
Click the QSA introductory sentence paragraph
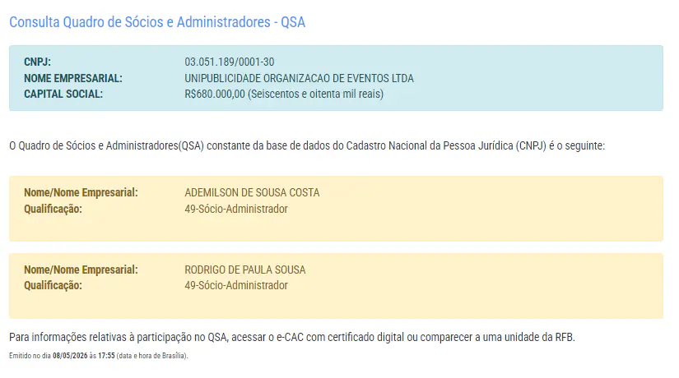click(307, 145)
